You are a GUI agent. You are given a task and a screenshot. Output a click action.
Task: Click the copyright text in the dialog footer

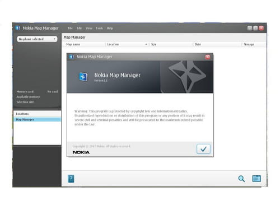tap(101, 146)
